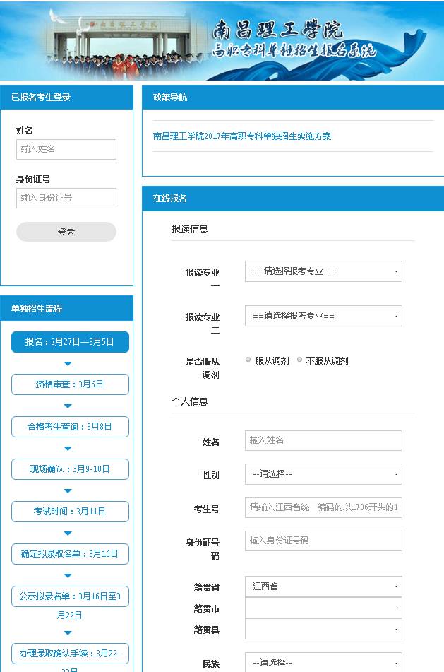Click the 单独招生流程 panel header

tap(66, 309)
